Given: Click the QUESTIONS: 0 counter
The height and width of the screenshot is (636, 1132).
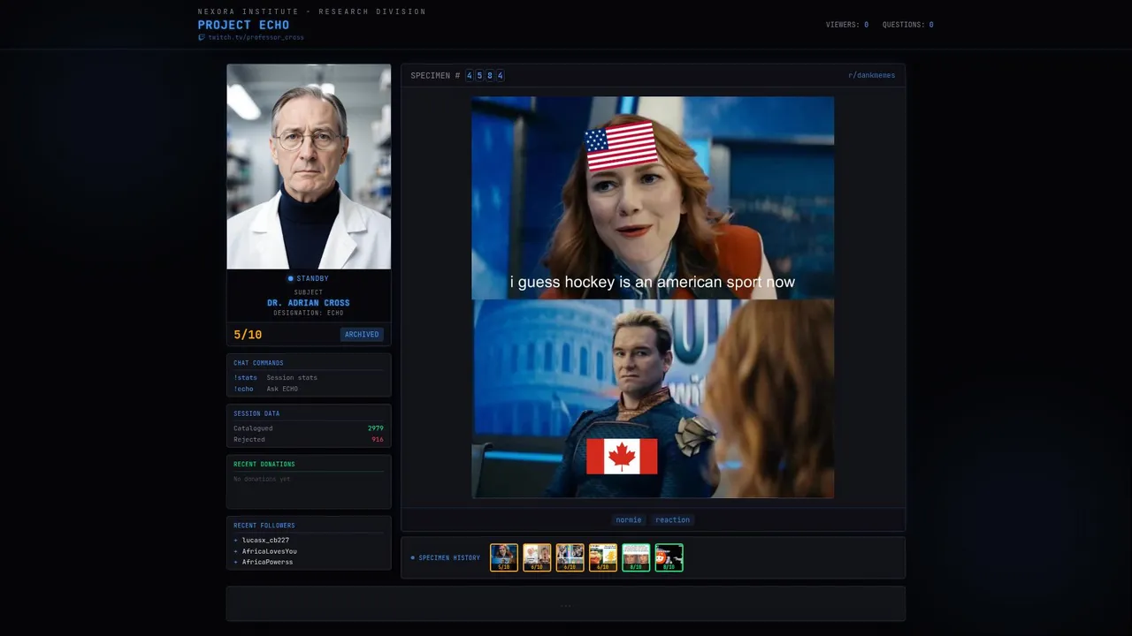Looking at the screenshot, I should pos(907,25).
